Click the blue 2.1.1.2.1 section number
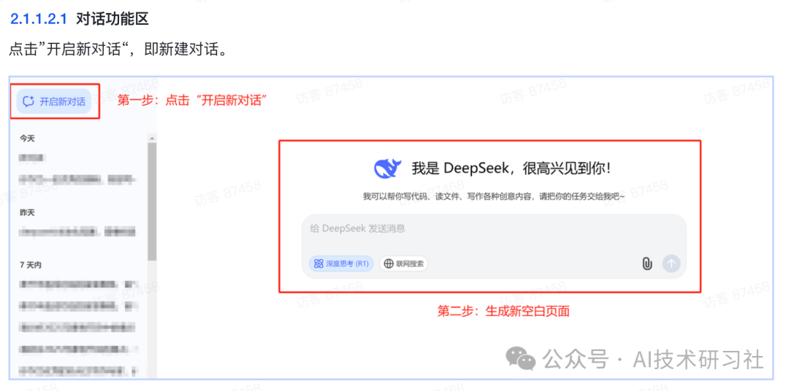Viewport: 789px width, 391px height. coord(38,20)
